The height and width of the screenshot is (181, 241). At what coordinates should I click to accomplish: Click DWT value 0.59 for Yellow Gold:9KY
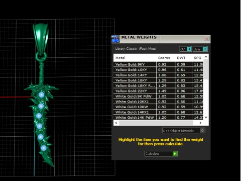click(181, 64)
